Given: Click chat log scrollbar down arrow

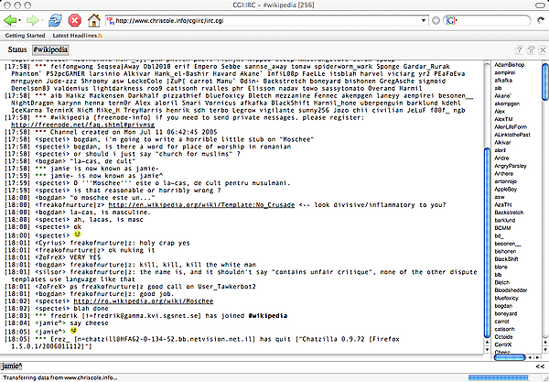Looking at the screenshot, I should tap(487, 349).
